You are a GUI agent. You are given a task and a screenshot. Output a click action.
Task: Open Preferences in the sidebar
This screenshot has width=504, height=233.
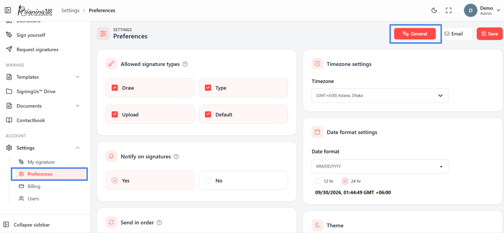click(50, 174)
